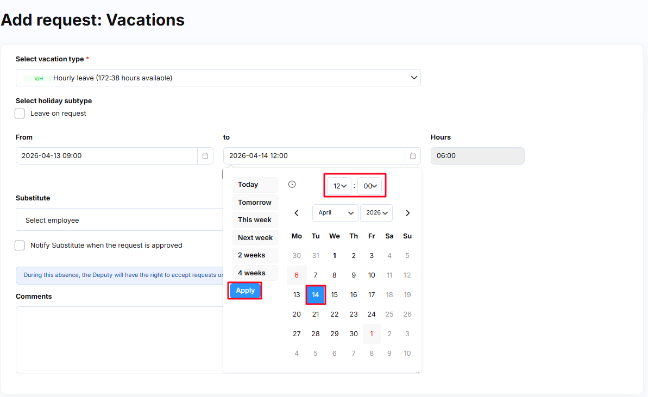Click the calendar icon in the 'to' field
The image size is (648, 397).
point(413,156)
